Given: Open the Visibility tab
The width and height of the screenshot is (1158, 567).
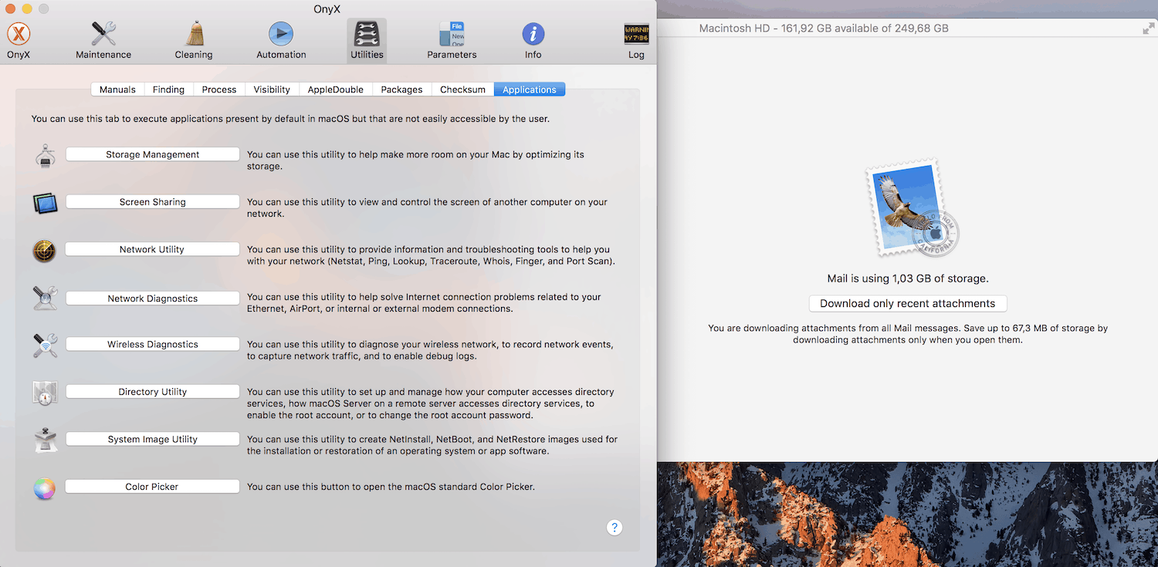Looking at the screenshot, I should pos(272,89).
